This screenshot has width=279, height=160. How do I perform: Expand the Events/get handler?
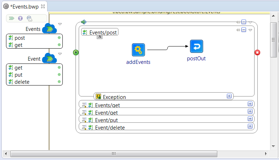pyautogui.click(x=250, y=104)
